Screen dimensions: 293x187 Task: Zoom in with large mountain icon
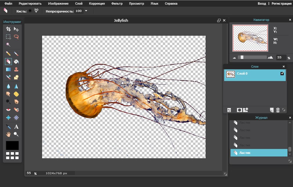pyautogui.click(x=270, y=57)
